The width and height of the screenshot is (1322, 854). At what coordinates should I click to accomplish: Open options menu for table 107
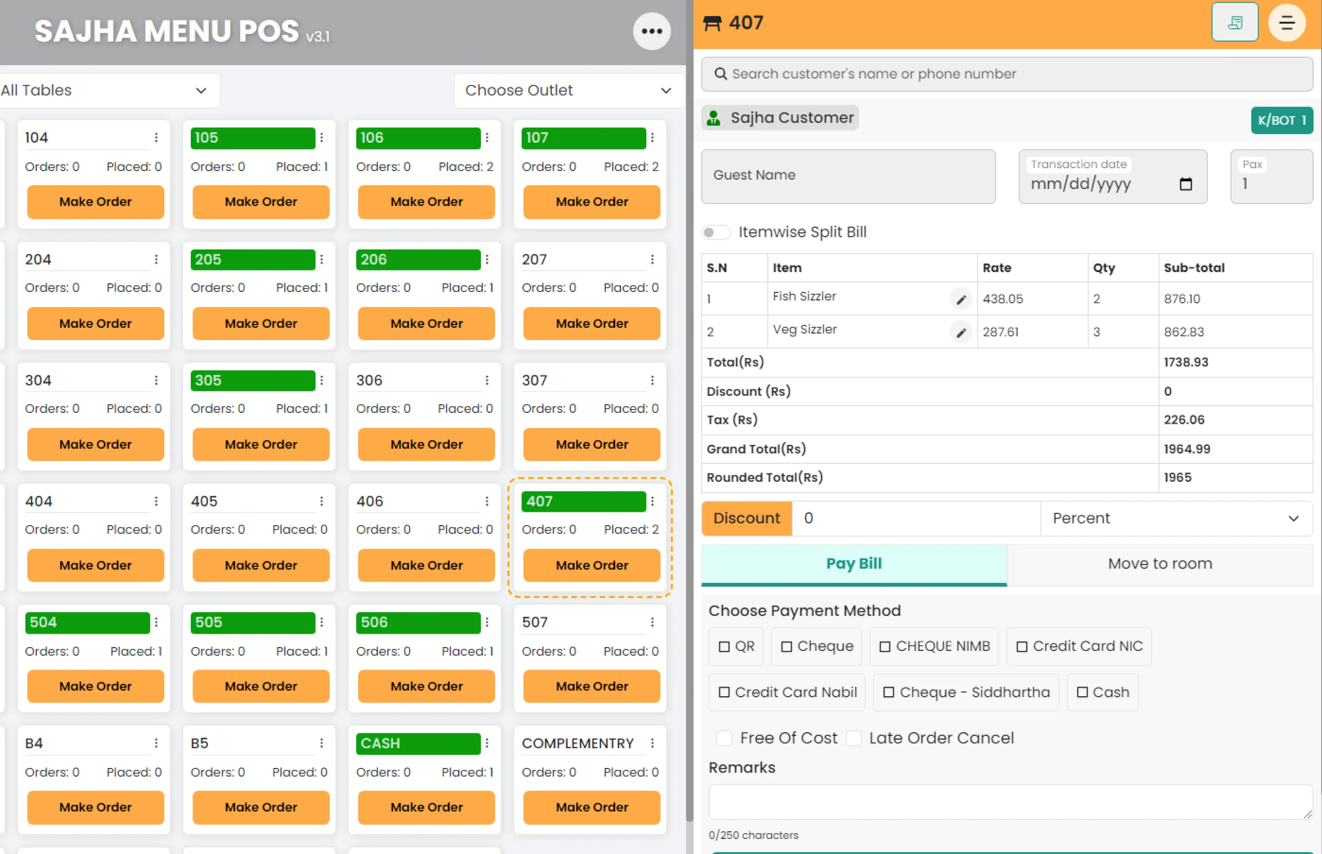[x=653, y=137]
